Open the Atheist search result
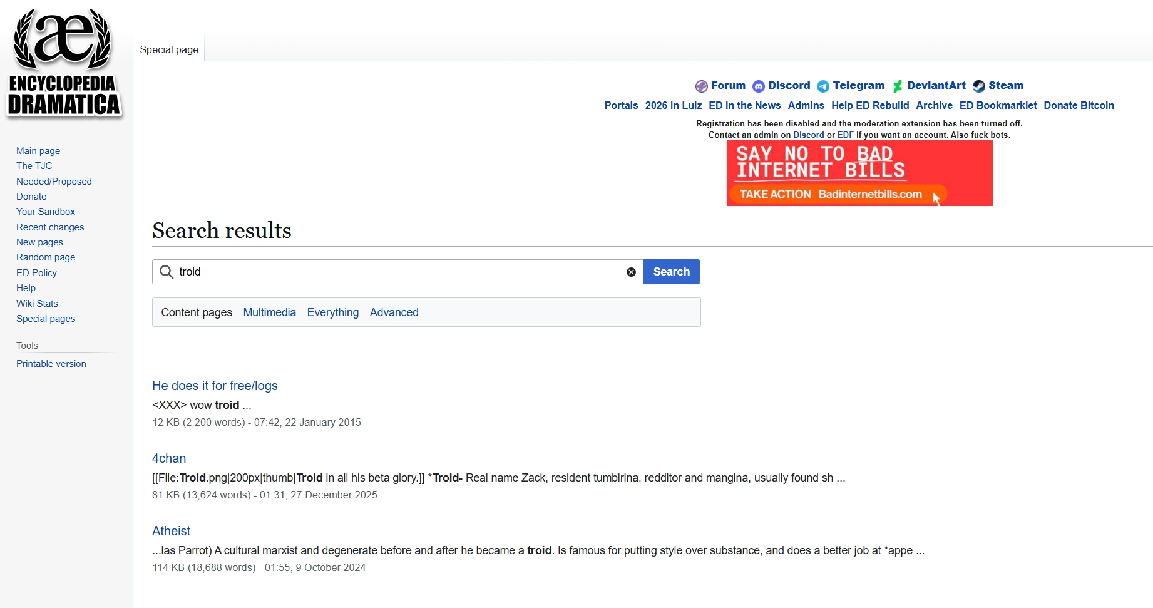 pos(171,531)
